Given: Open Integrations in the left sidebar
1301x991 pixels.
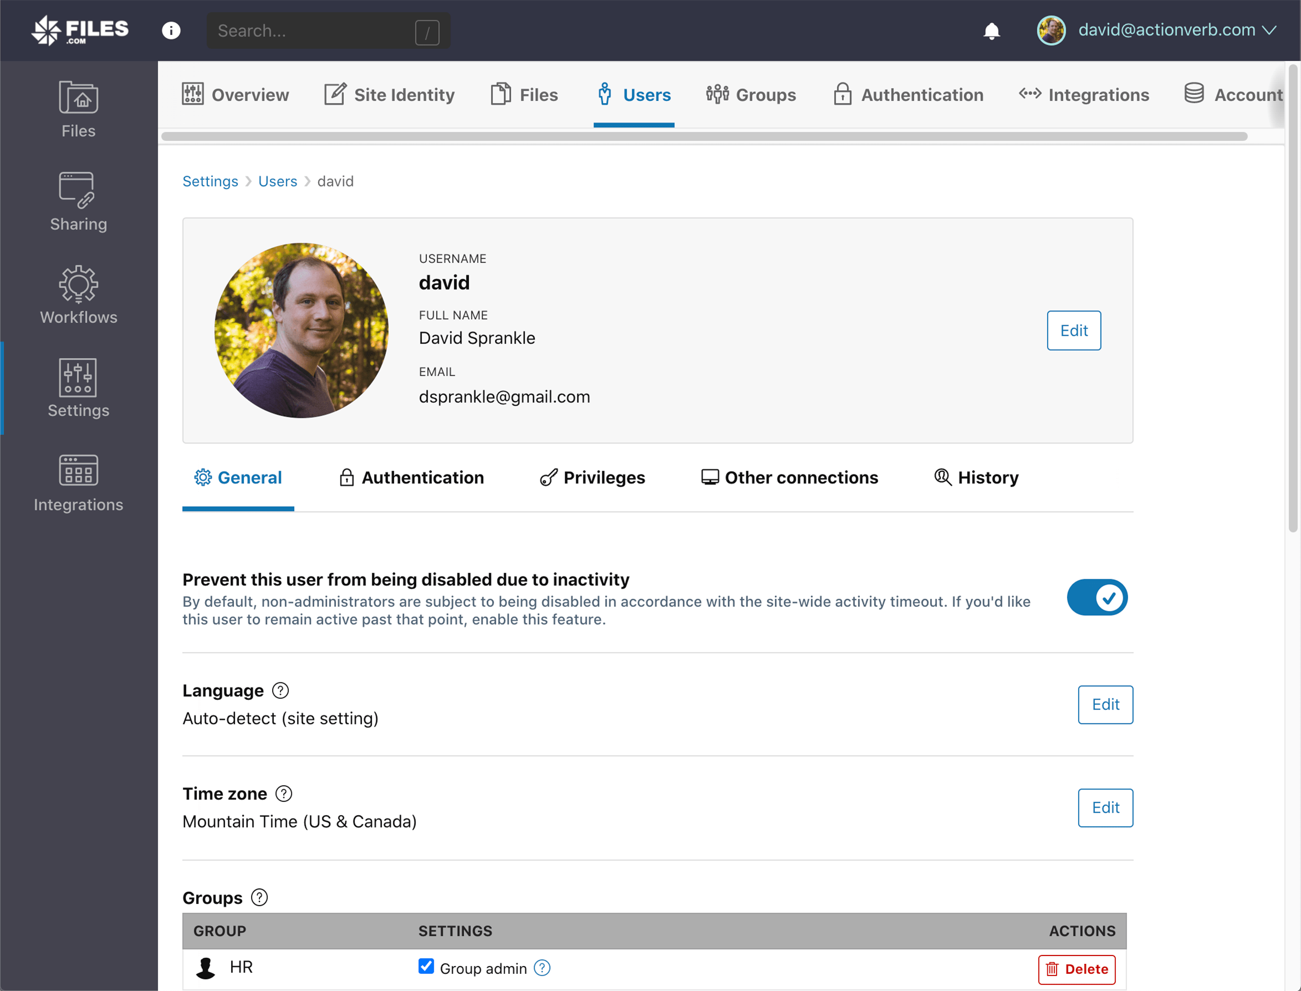Looking at the screenshot, I should [x=79, y=483].
